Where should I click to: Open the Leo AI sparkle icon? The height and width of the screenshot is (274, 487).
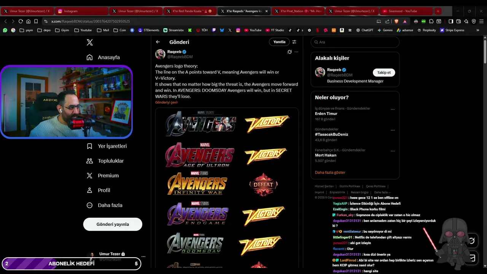(x=466, y=21)
